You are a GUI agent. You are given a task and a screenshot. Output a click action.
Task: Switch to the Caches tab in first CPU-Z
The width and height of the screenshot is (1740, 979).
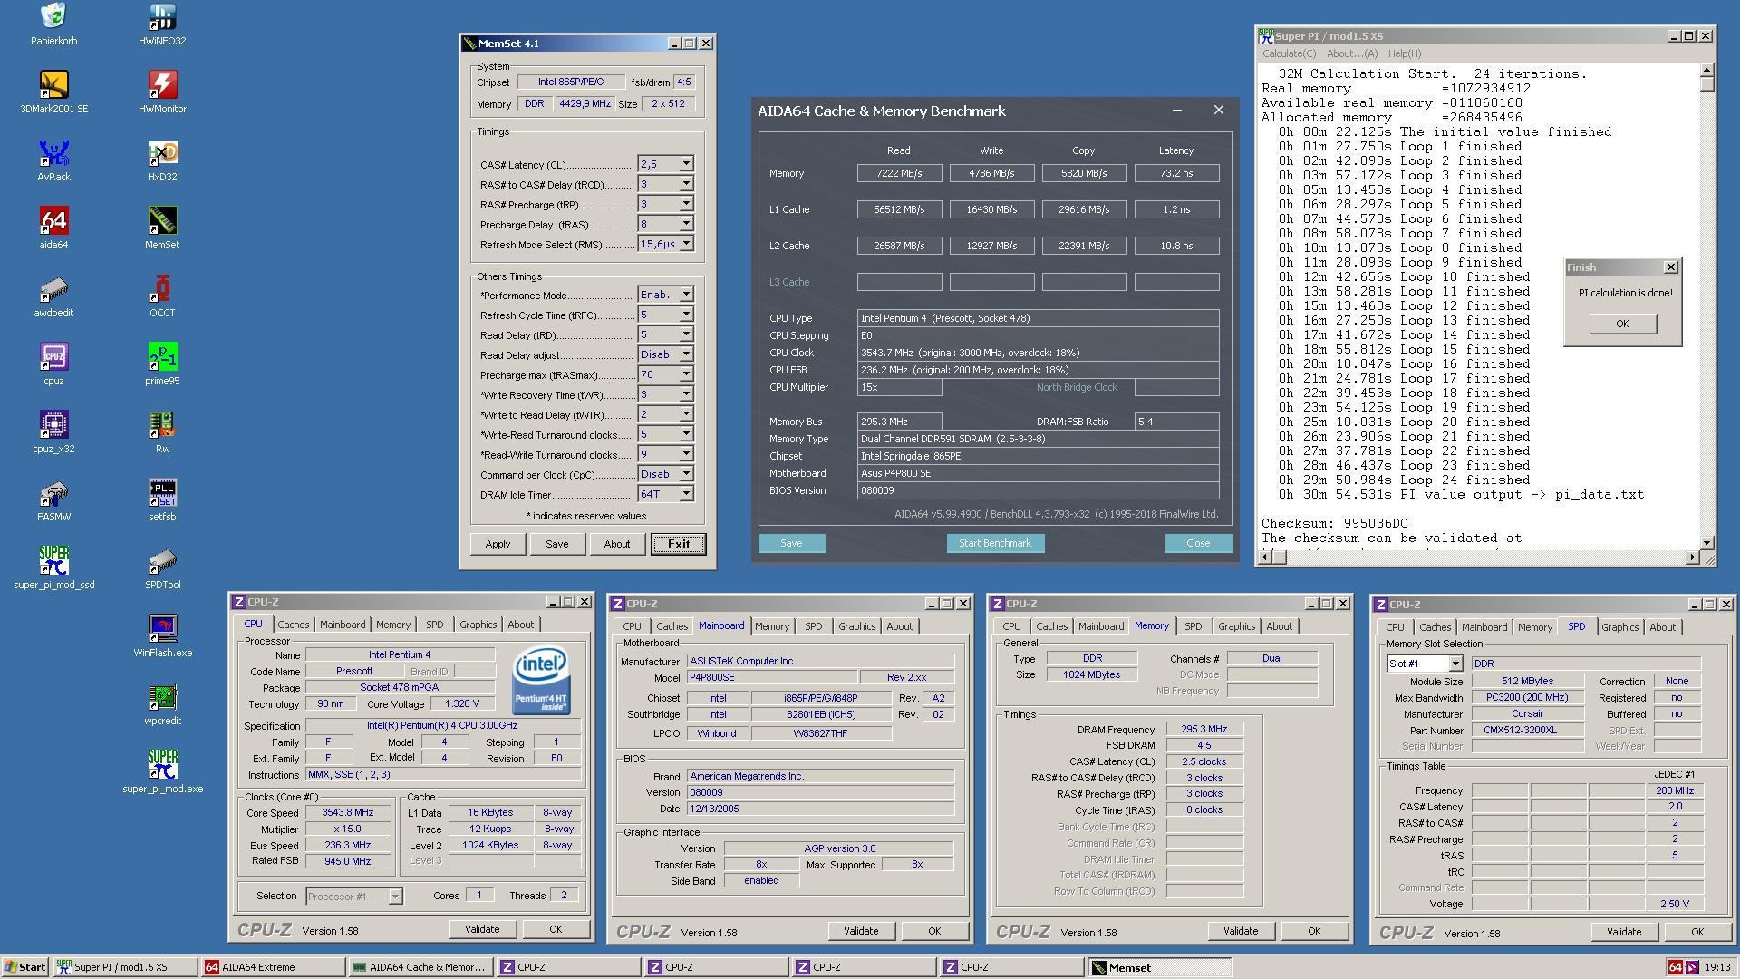293,625
